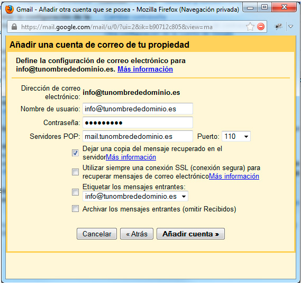Focus the Servidores POP input field
The width and height of the screenshot is (301, 283).
point(138,136)
